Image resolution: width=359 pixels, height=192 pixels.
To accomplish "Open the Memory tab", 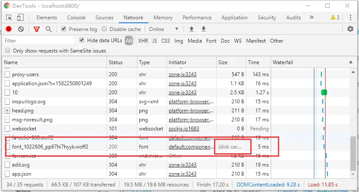I will [x=163, y=18].
